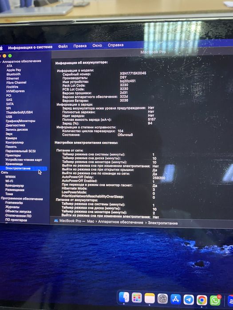Image resolution: width=233 pixels, height=310 pixels.
Task: Select Тома in the sidebar
Action: [x=9, y=194]
